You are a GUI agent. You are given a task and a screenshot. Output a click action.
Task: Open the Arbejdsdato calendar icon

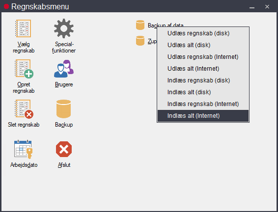[x=24, y=149]
